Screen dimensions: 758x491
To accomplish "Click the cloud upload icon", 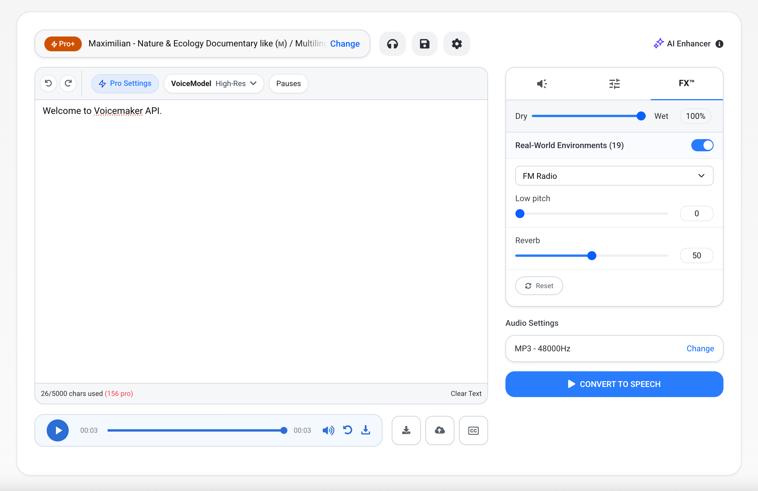I will [440, 430].
